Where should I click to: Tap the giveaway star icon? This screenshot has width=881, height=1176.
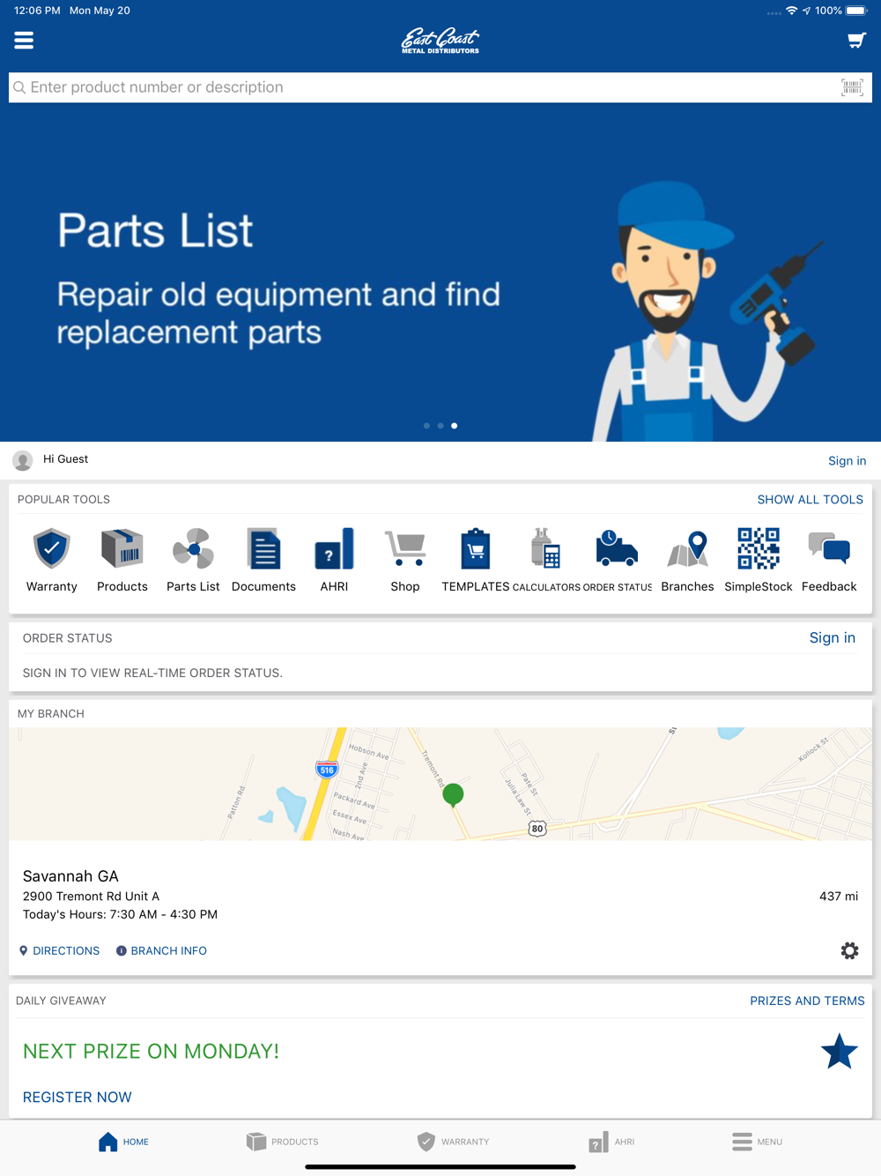tap(839, 1052)
